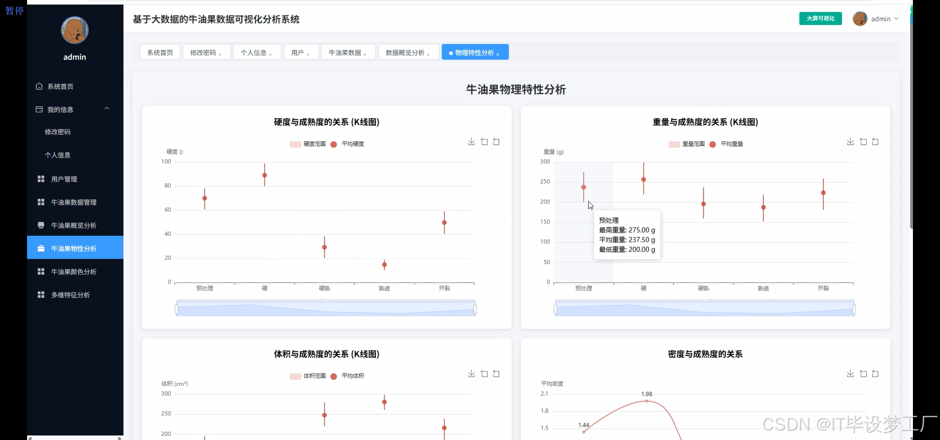
Task: Click the sidebar horizontal scrollbar
Action: pyautogui.click(x=75, y=438)
